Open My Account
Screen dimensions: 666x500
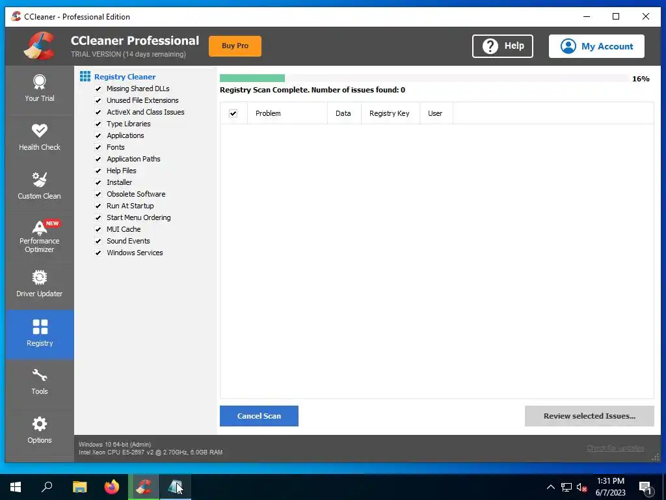(x=596, y=46)
